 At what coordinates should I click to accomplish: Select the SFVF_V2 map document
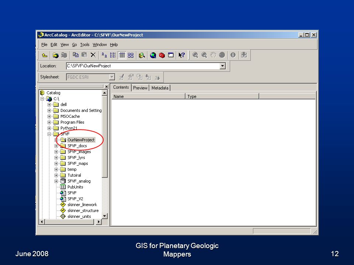click(x=75, y=199)
